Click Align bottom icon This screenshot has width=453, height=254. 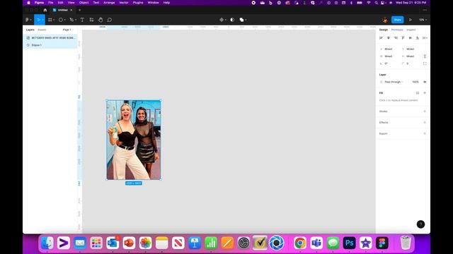click(x=418, y=38)
